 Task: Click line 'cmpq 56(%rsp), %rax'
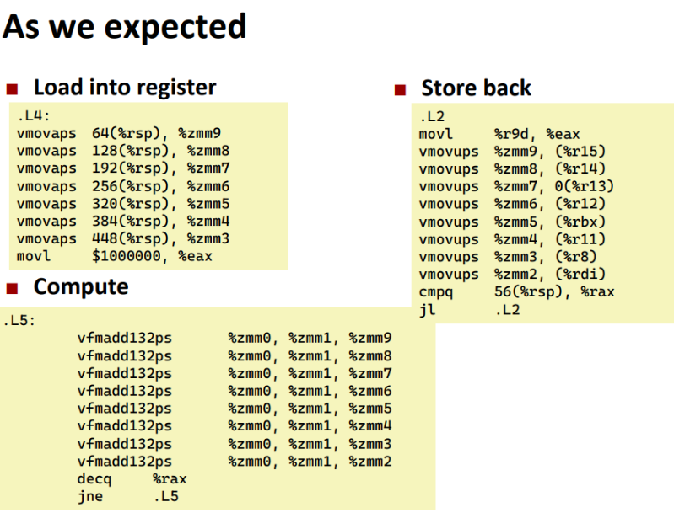coord(516,291)
